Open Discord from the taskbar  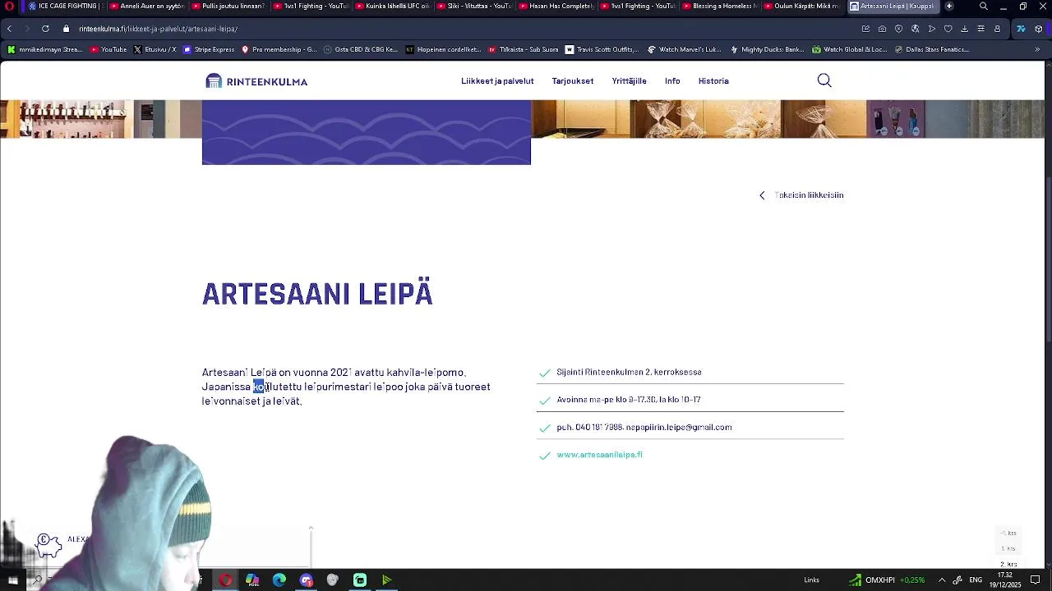(307, 580)
